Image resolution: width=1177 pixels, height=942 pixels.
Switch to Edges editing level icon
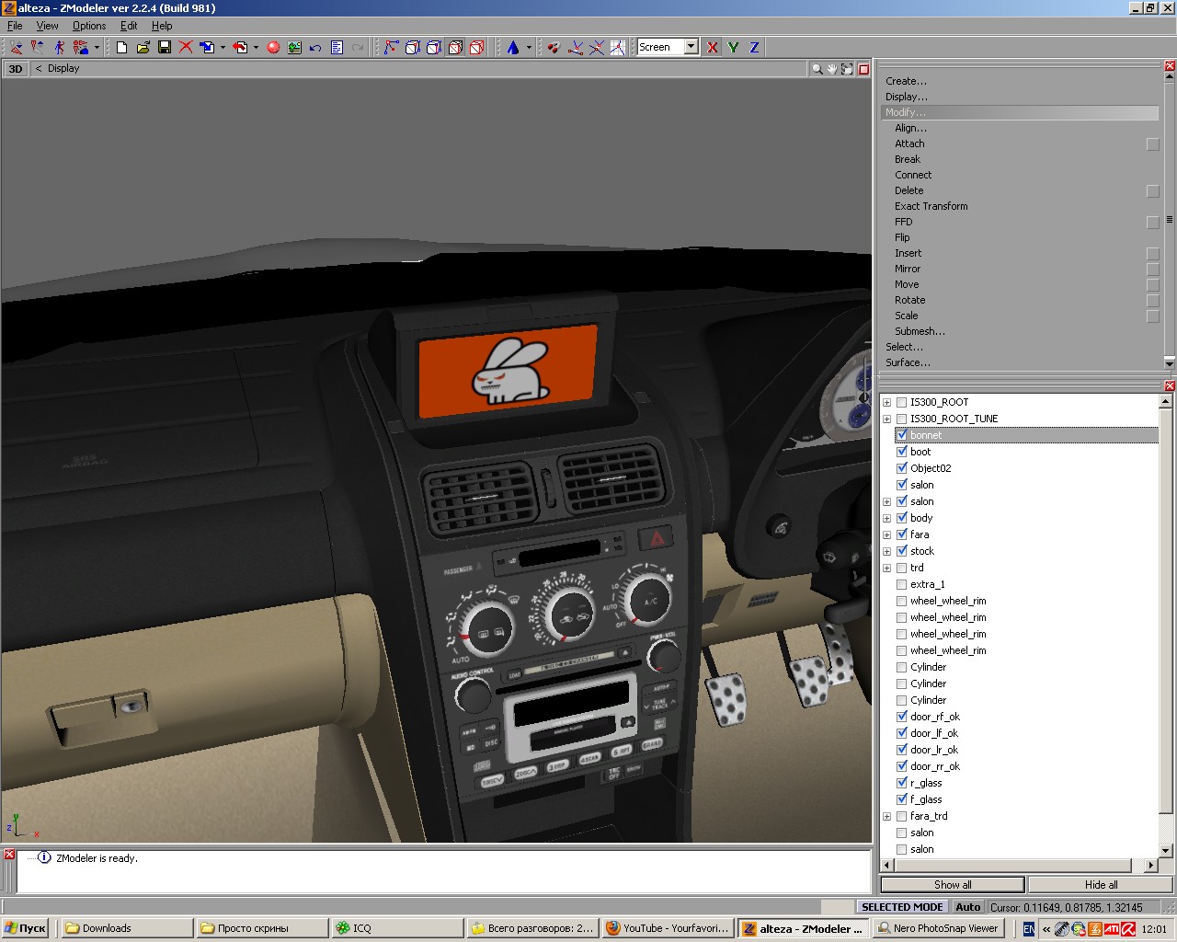pos(413,47)
